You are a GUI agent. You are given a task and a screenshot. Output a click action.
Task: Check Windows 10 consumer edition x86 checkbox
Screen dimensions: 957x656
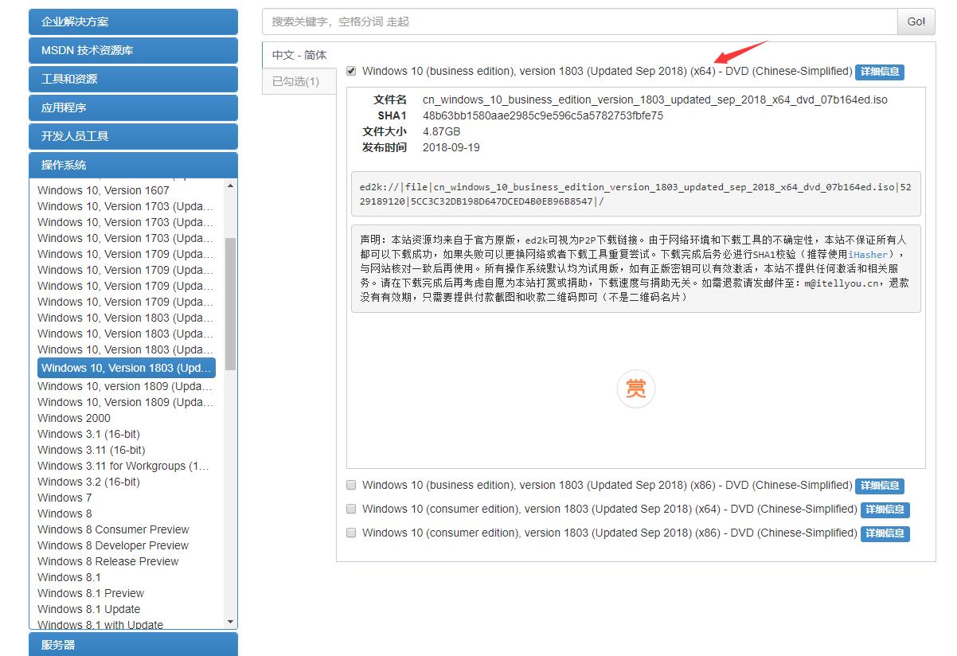[351, 533]
